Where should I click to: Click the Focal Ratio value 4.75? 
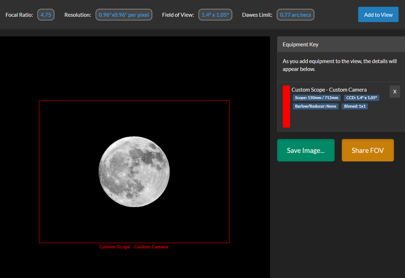46,15
